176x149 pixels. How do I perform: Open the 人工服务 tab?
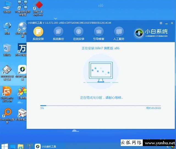click(119, 34)
